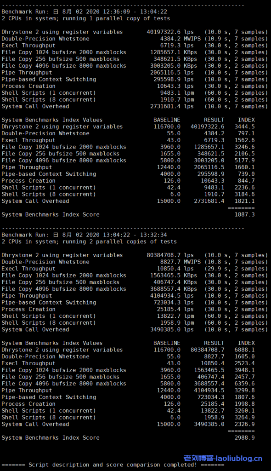
Task: Click the '8827.7 MWIPS' Whetstone result
Action: coord(181,262)
